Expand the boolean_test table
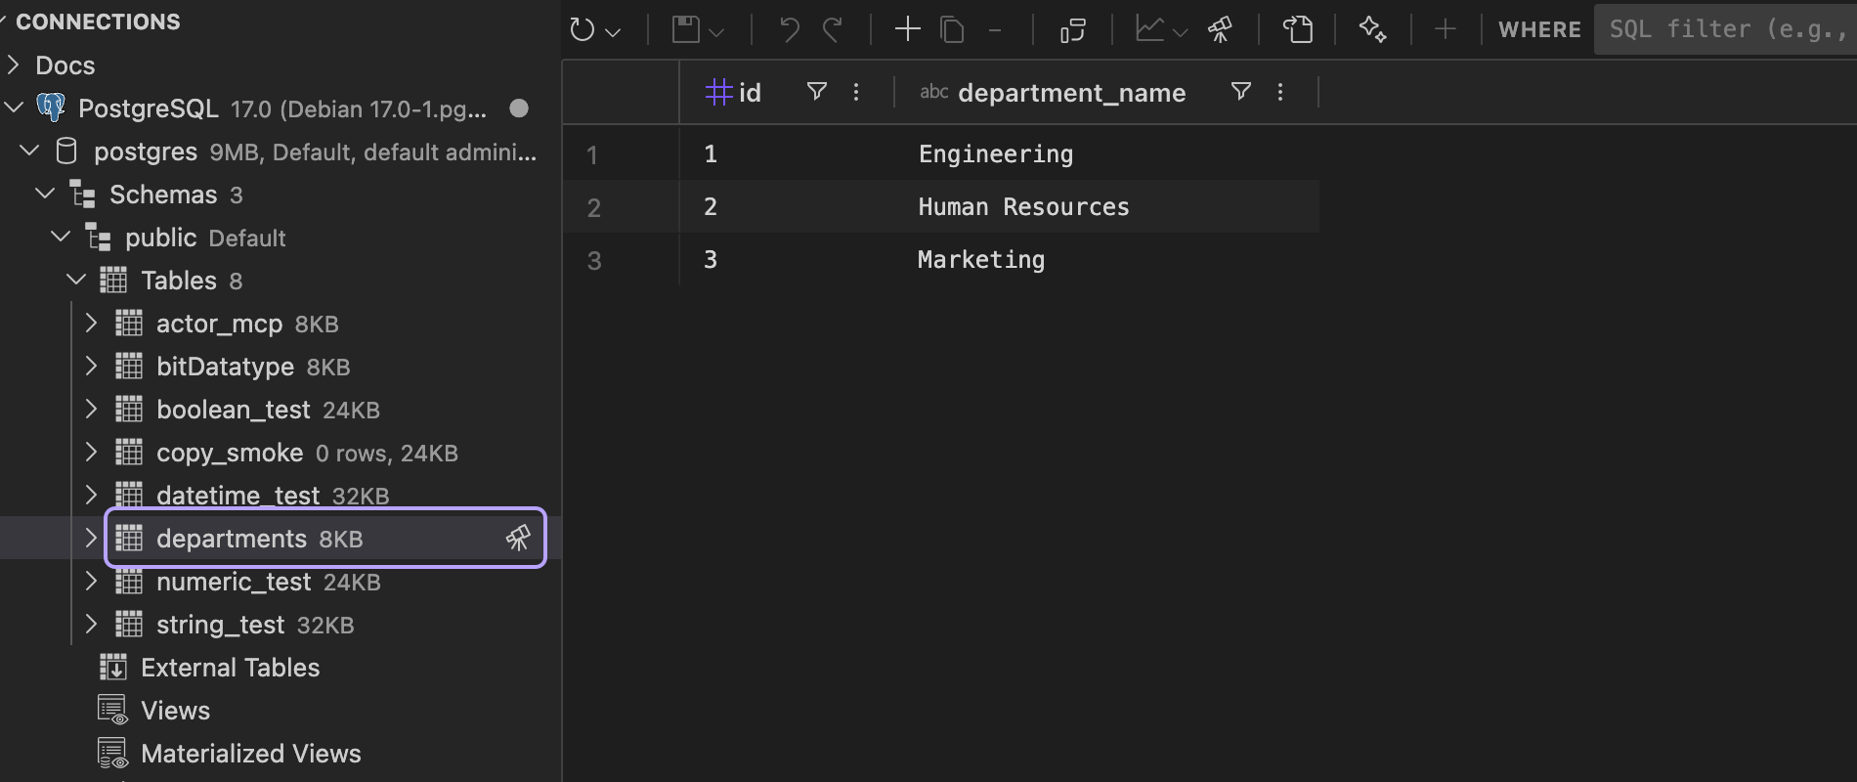Viewport: 1857px width, 782px height. pos(91,409)
